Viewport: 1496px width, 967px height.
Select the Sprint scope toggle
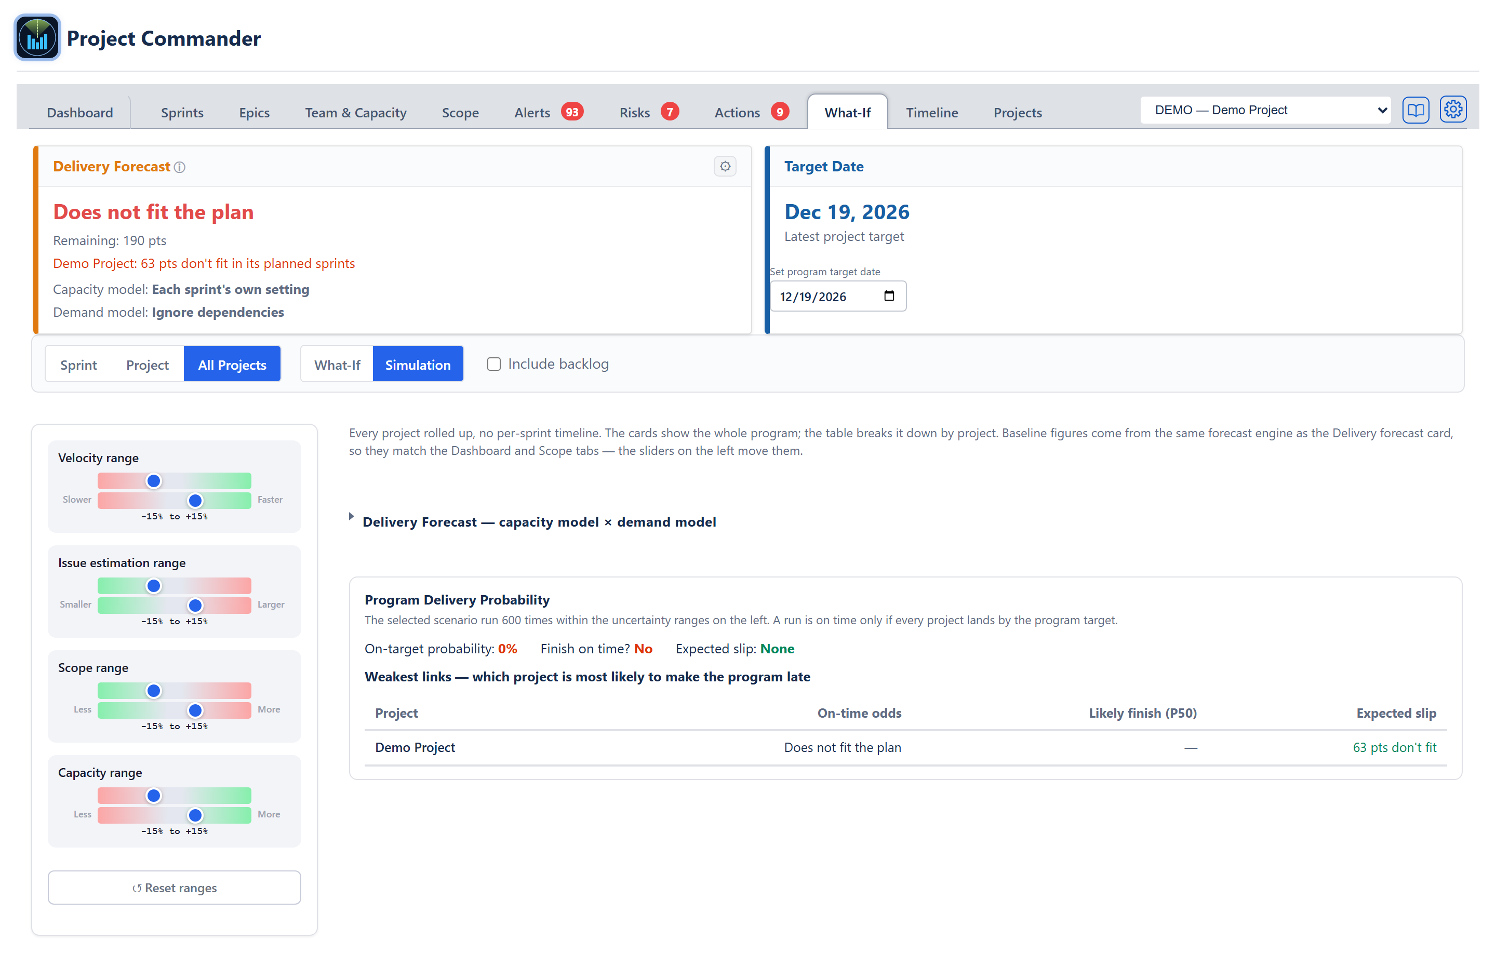78,364
